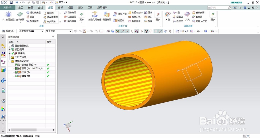Click 填充曲面 tool

pyautogui.click(x=70, y=21)
